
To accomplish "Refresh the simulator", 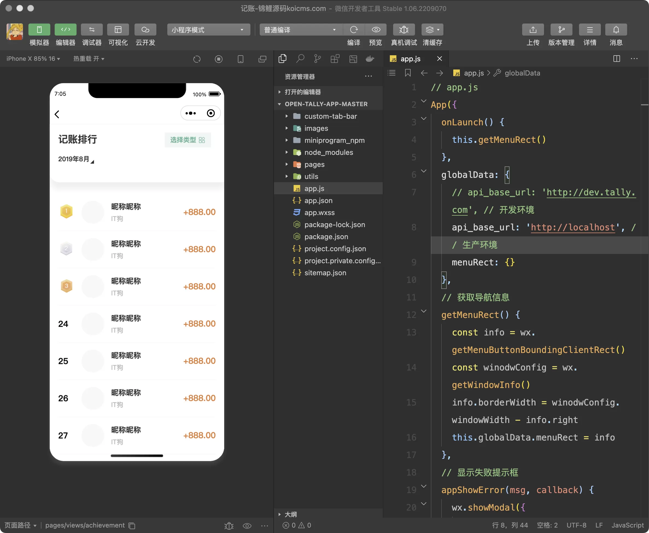I will 197,59.
